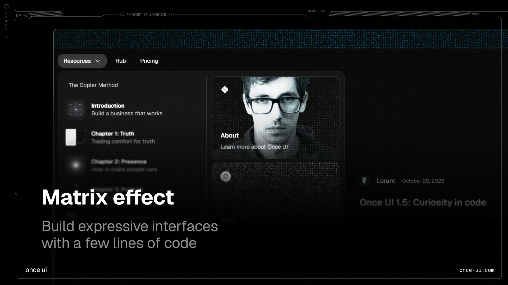Screen dimensions: 508x285
Task: Click the Lorant author name
Action: pos(386,181)
